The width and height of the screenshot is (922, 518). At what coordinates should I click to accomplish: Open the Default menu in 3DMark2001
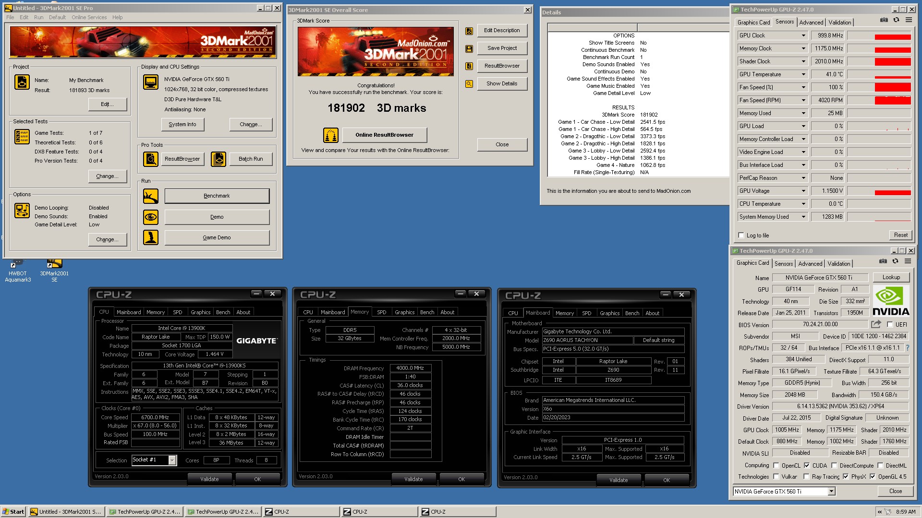pyautogui.click(x=57, y=17)
